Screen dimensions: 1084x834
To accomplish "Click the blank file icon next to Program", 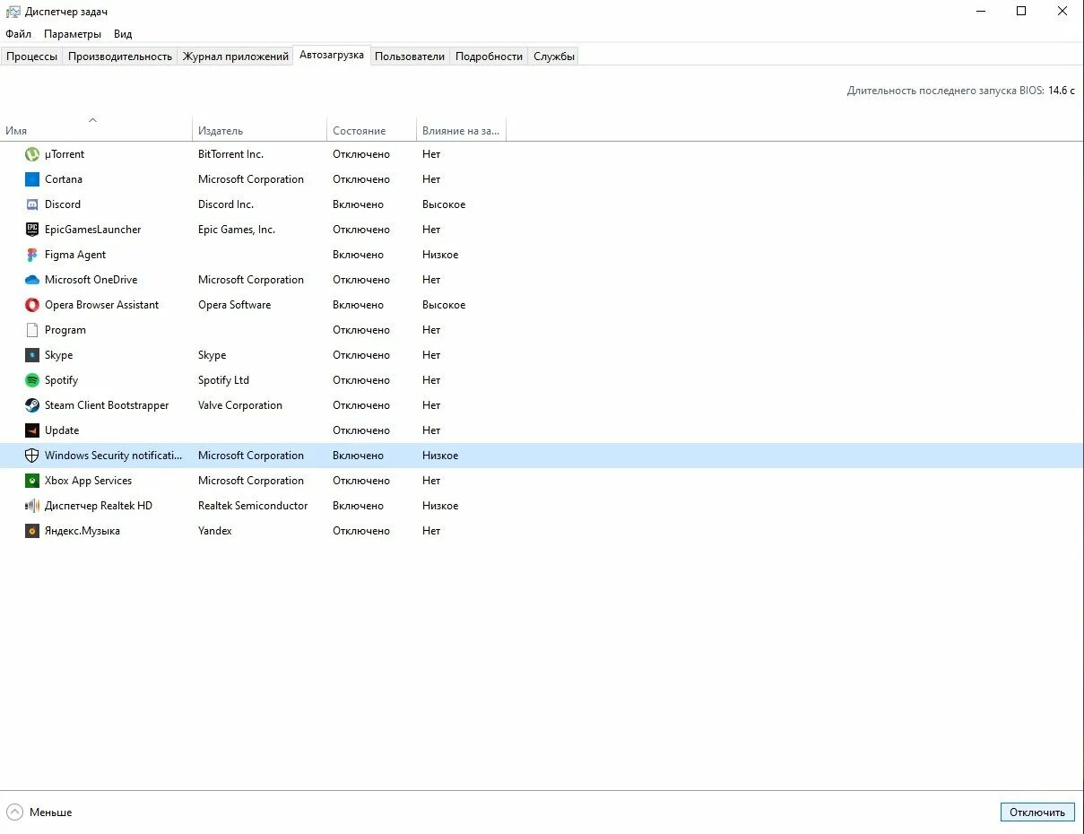I will (x=32, y=330).
